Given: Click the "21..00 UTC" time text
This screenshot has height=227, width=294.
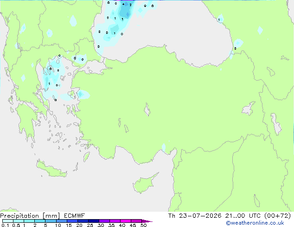Looking at the screenshot, I should [243, 216].
